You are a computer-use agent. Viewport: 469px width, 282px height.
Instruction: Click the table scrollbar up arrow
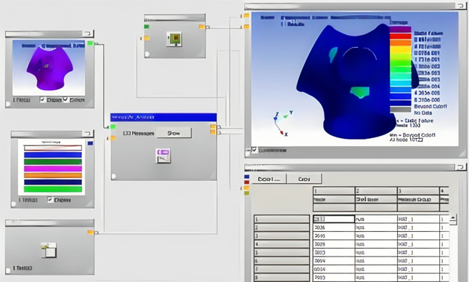pyautogui.click(x=453, y=217)
